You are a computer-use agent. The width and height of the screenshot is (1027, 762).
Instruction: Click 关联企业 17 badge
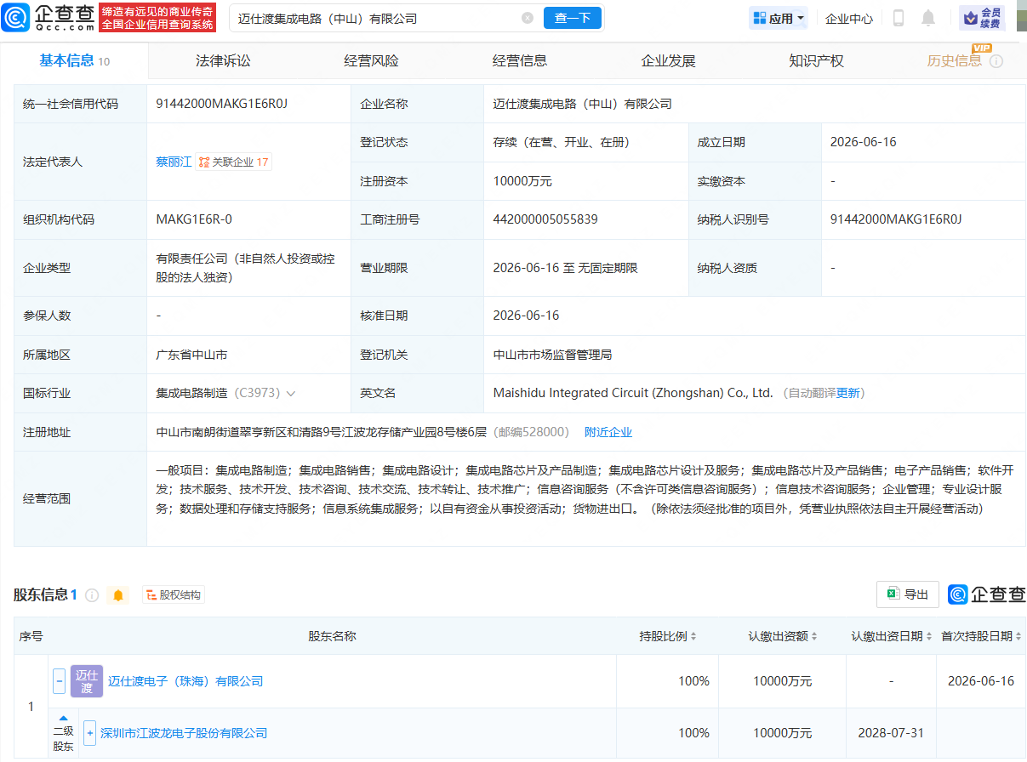click(x=234, y=162)
